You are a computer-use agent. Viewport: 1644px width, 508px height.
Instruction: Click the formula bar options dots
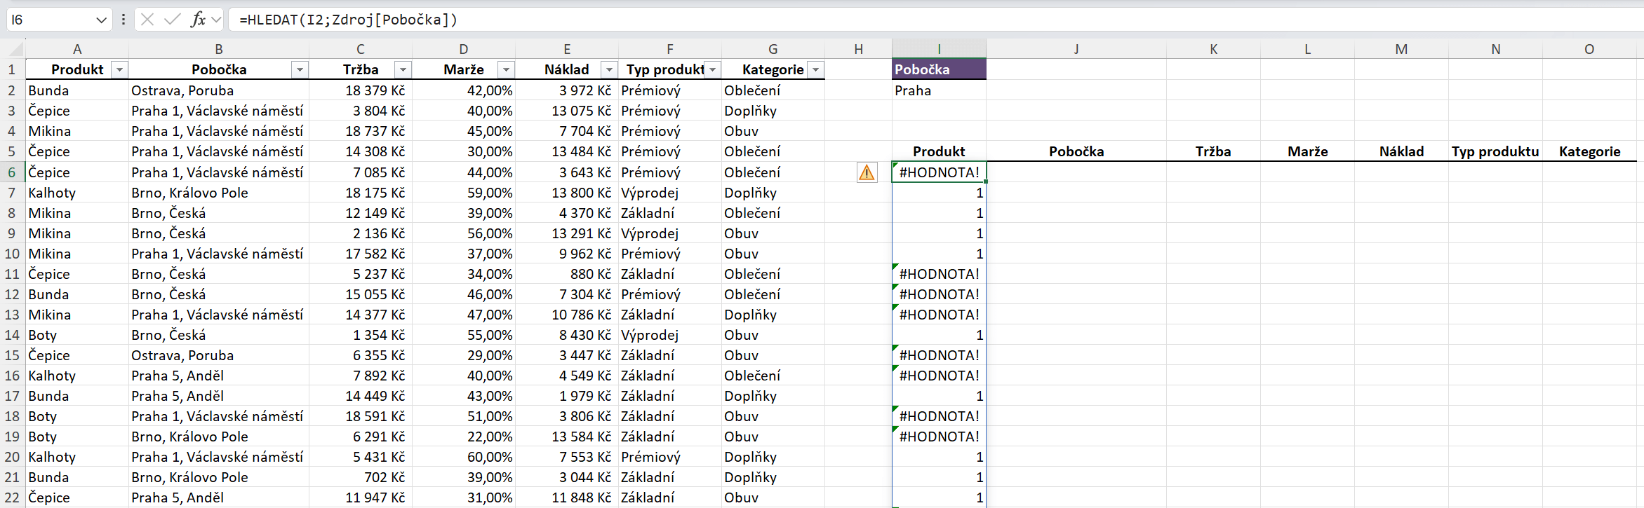click(123, 20)
